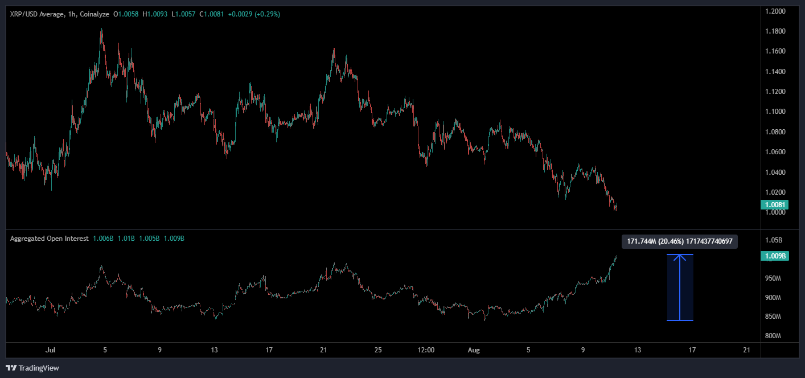This screenshot has height=378, width=805.
Task: Click the TradingView logo icon
Action: pos(11,368)
